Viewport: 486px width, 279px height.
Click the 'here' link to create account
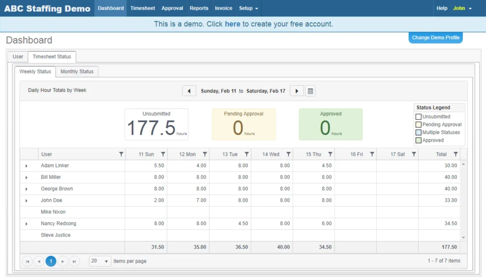point(232,24)
